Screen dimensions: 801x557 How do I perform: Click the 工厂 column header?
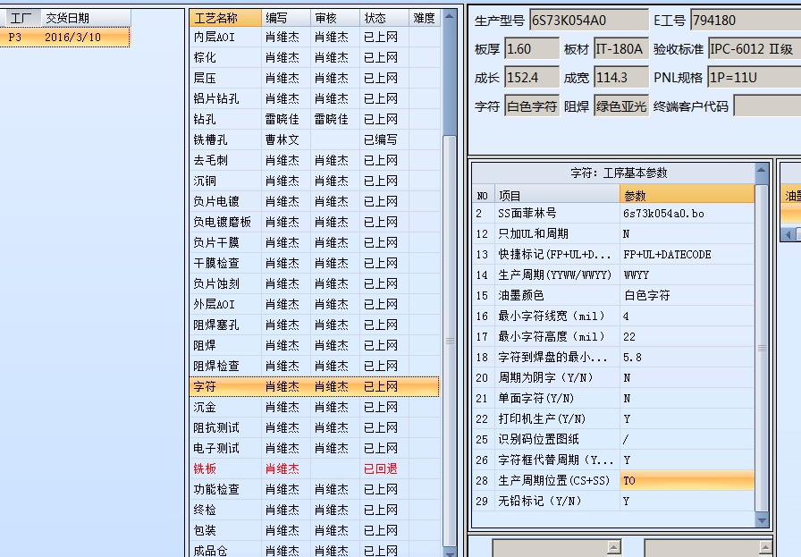point(21,18)
